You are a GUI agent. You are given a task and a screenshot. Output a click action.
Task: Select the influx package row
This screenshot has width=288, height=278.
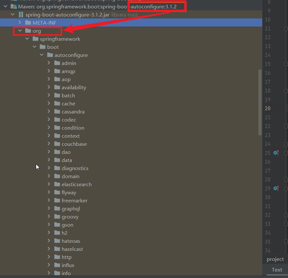(x=131, y=265)
